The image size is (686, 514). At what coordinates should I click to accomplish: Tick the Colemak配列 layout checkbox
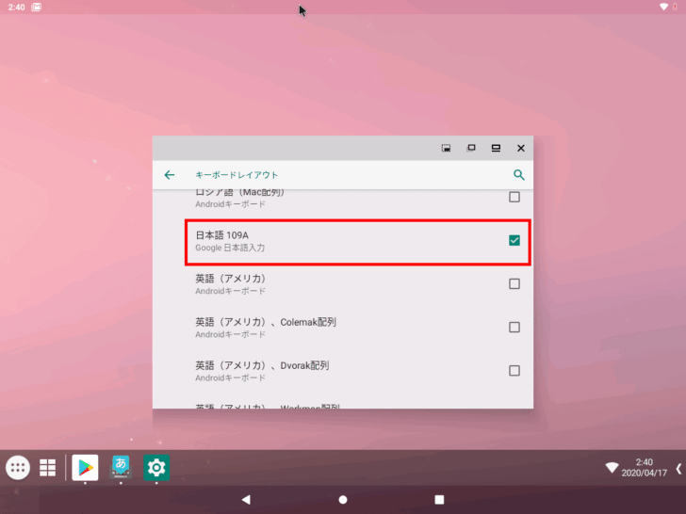pyautogui.click(x=514, y=328)
